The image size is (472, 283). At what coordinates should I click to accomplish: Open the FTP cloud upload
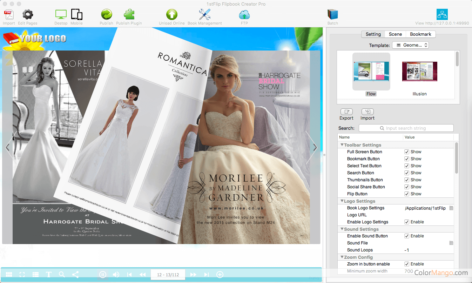point(244,15)
